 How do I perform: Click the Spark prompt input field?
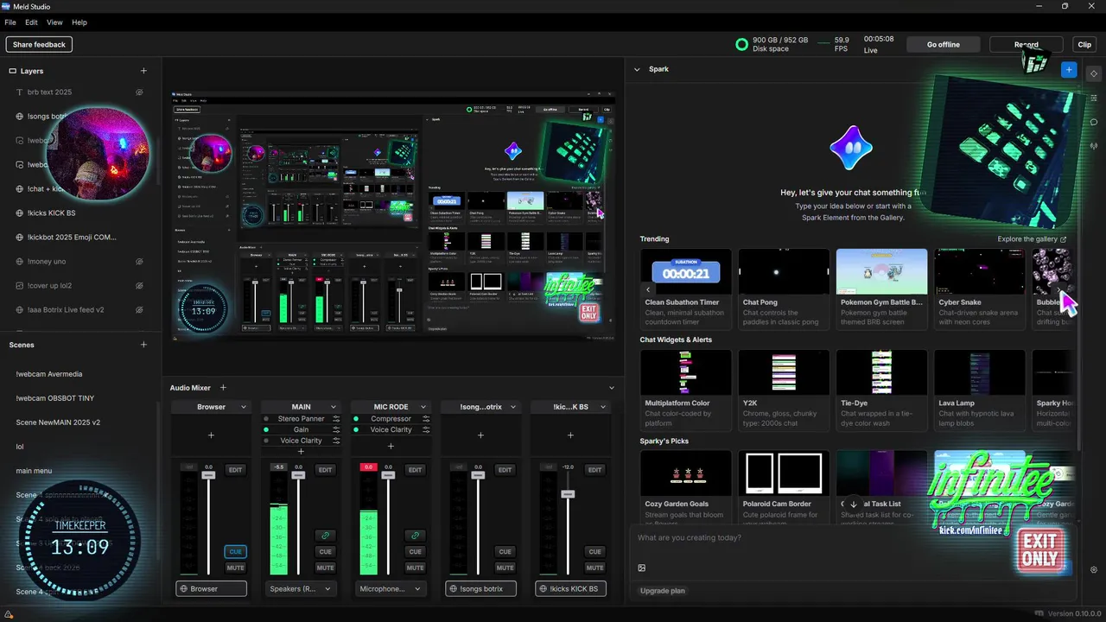click(x=851, y=538)
